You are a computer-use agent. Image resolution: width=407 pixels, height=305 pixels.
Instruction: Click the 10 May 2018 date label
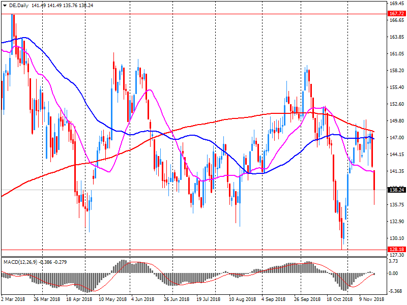[112, 299]
